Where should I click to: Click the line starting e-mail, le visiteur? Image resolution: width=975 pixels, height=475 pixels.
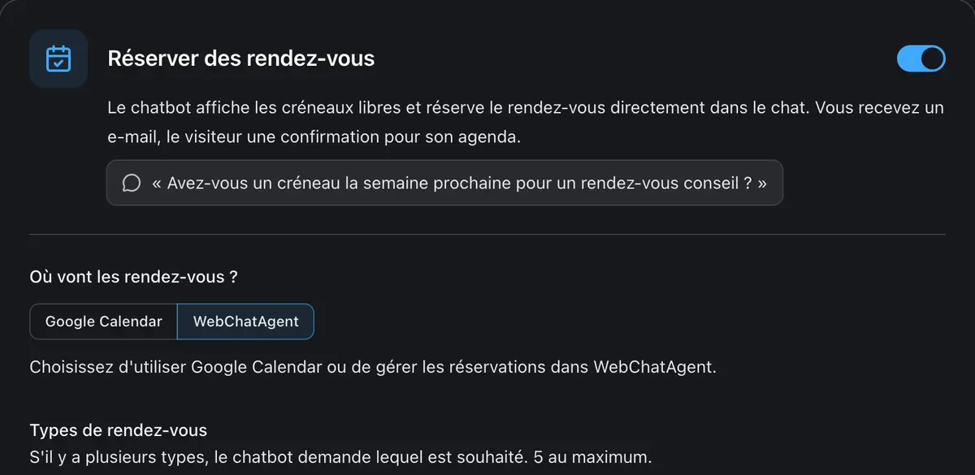(x=314, y=138)
